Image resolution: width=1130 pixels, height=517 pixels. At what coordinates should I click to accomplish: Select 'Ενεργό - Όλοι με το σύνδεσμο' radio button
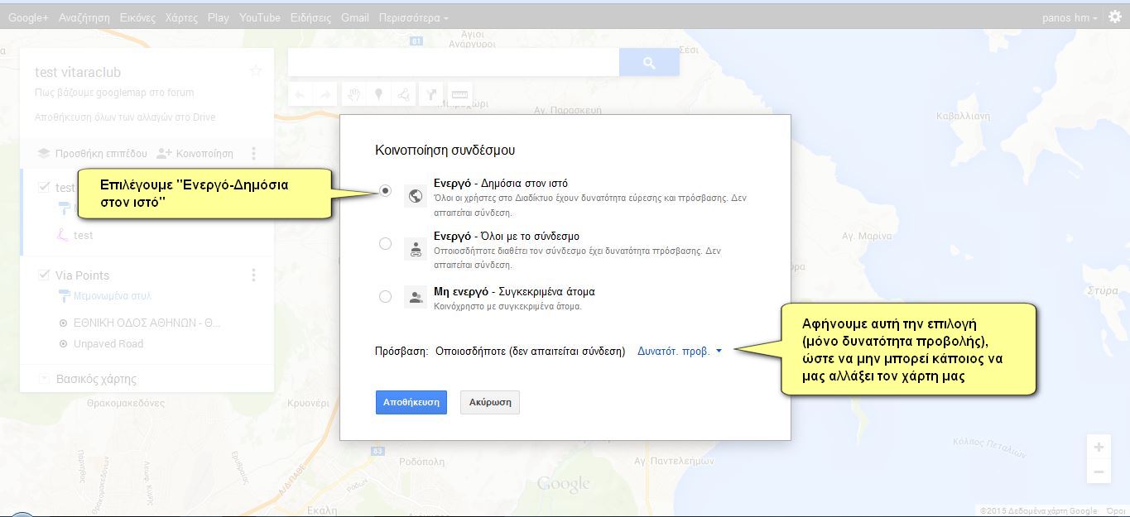coord(385,243)
